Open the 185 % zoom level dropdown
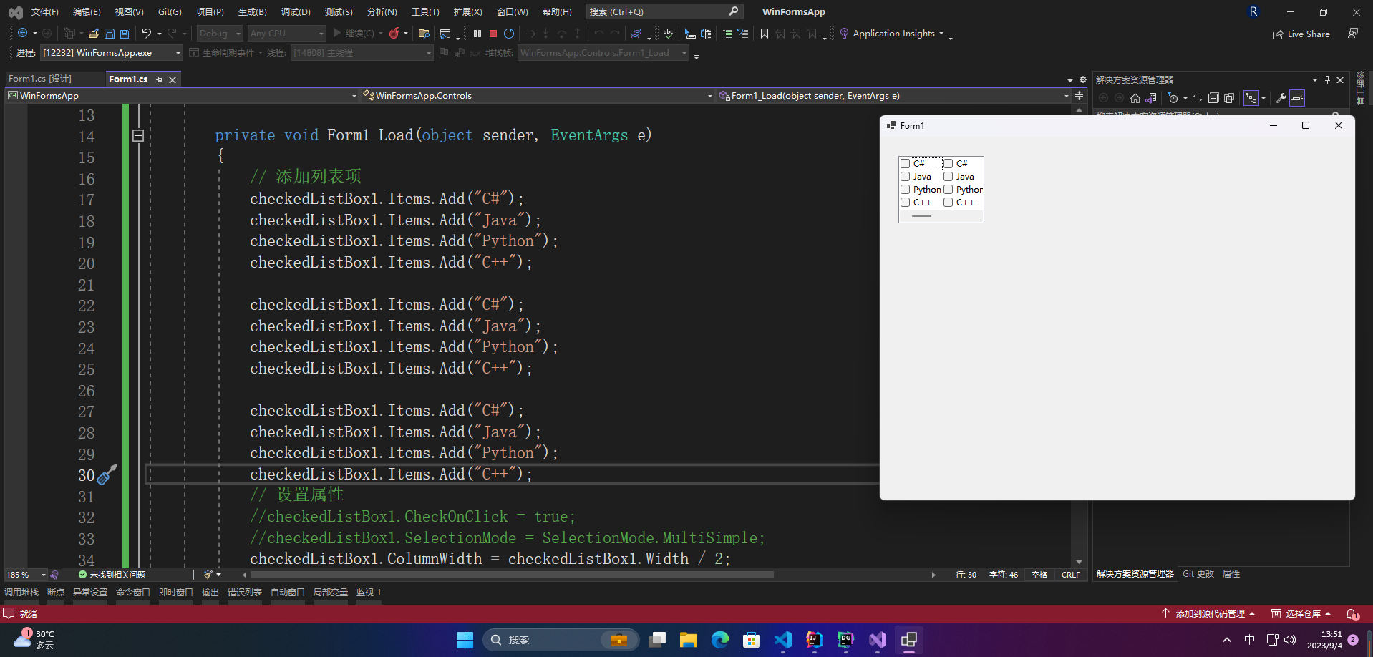This screenshot has height=657, width=1373. tap(26, 575)
